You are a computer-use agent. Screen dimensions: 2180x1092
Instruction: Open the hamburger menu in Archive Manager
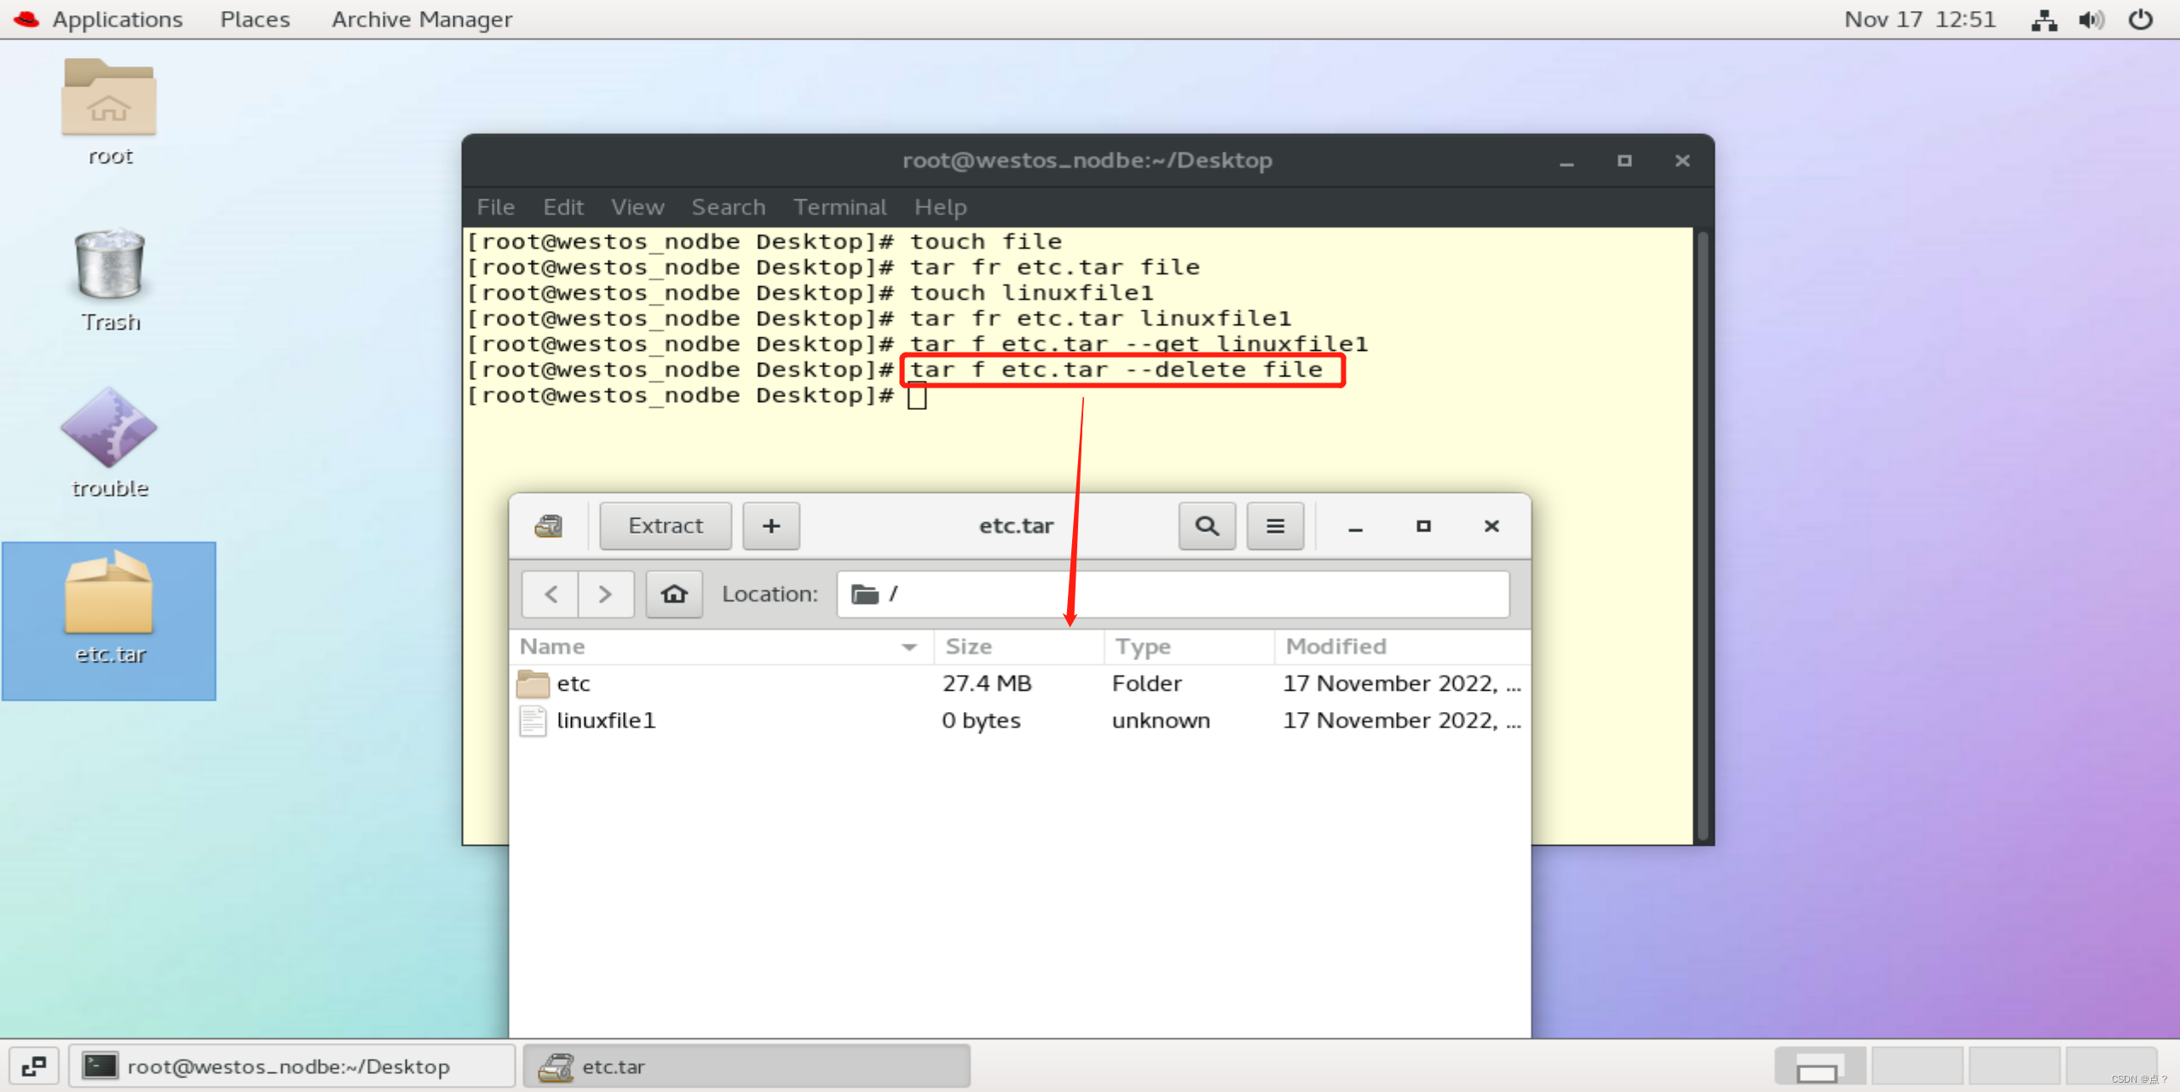point(1274,526)
